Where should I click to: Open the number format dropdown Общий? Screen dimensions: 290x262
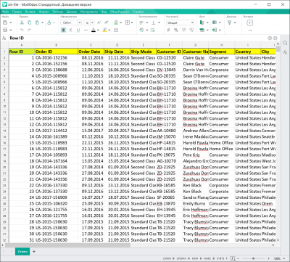[181, 22]
